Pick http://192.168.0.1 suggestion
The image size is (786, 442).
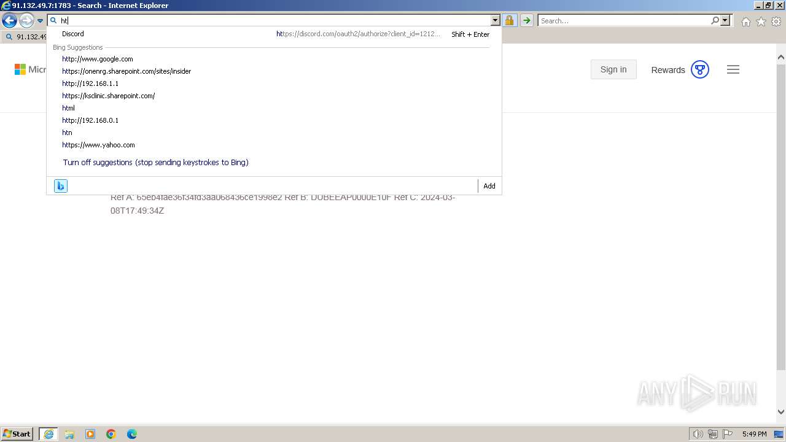point(90,120)
